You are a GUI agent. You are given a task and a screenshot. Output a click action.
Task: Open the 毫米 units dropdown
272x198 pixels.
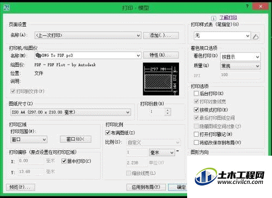point(162,152)
